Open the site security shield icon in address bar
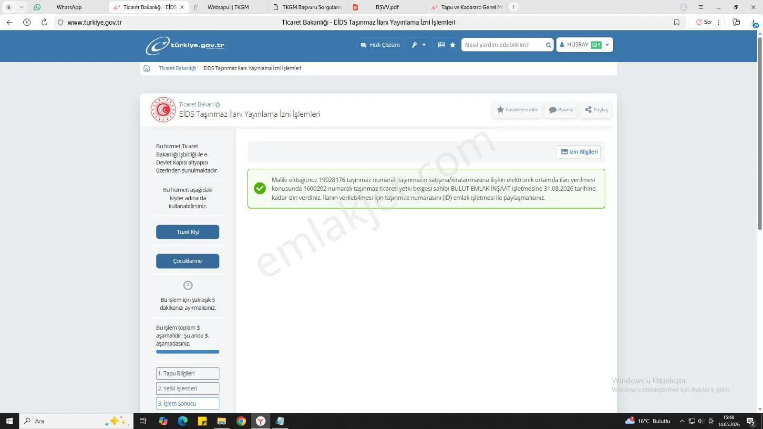Screen dimensions: 763x429 pyautogui.click(x=60, y=22)
